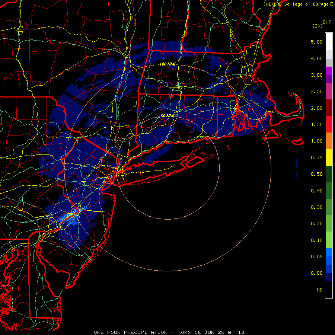Click the '0.00' legend value
This screenshot has height=335, width=335.
317,273
